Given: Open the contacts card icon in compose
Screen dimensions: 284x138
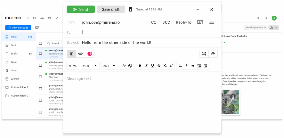Looking at the screenshot, I should [x=200, y=22].
